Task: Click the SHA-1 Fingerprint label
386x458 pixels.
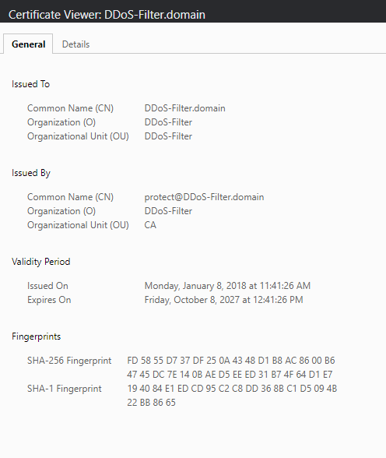Action: click(64, 389)
